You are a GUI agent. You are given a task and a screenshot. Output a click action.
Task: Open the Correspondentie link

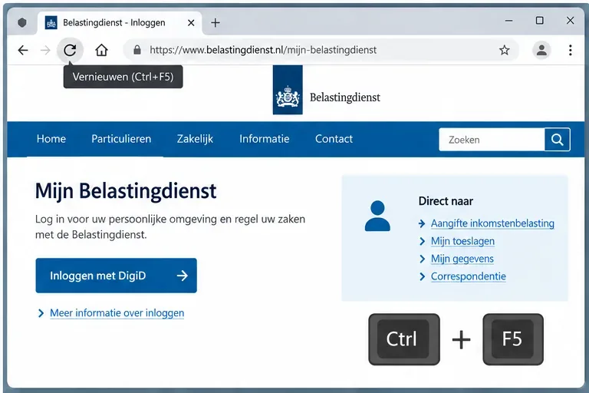click(468, 276)
